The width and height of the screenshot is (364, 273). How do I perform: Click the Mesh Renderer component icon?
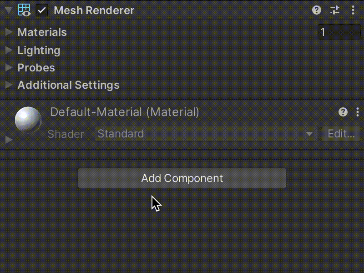tap(25, 10)
